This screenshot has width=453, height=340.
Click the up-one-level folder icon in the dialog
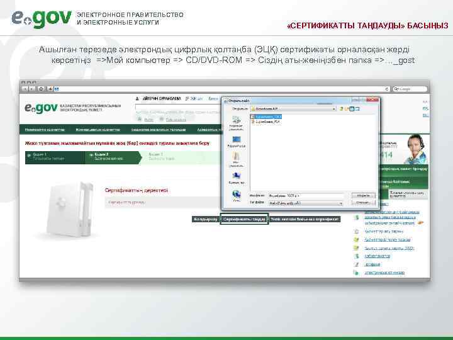coord(347,109)
